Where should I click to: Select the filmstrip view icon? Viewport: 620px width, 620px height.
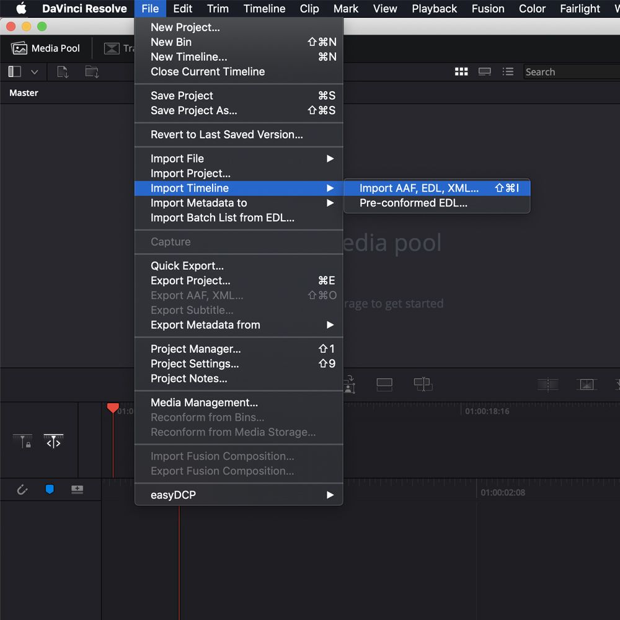[484, 71]
